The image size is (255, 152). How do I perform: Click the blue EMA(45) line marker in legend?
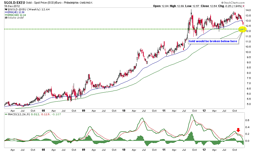point(6,12)
